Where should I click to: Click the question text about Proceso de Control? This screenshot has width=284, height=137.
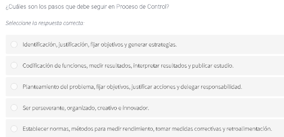pyautogui.click(x=87, y=7)
